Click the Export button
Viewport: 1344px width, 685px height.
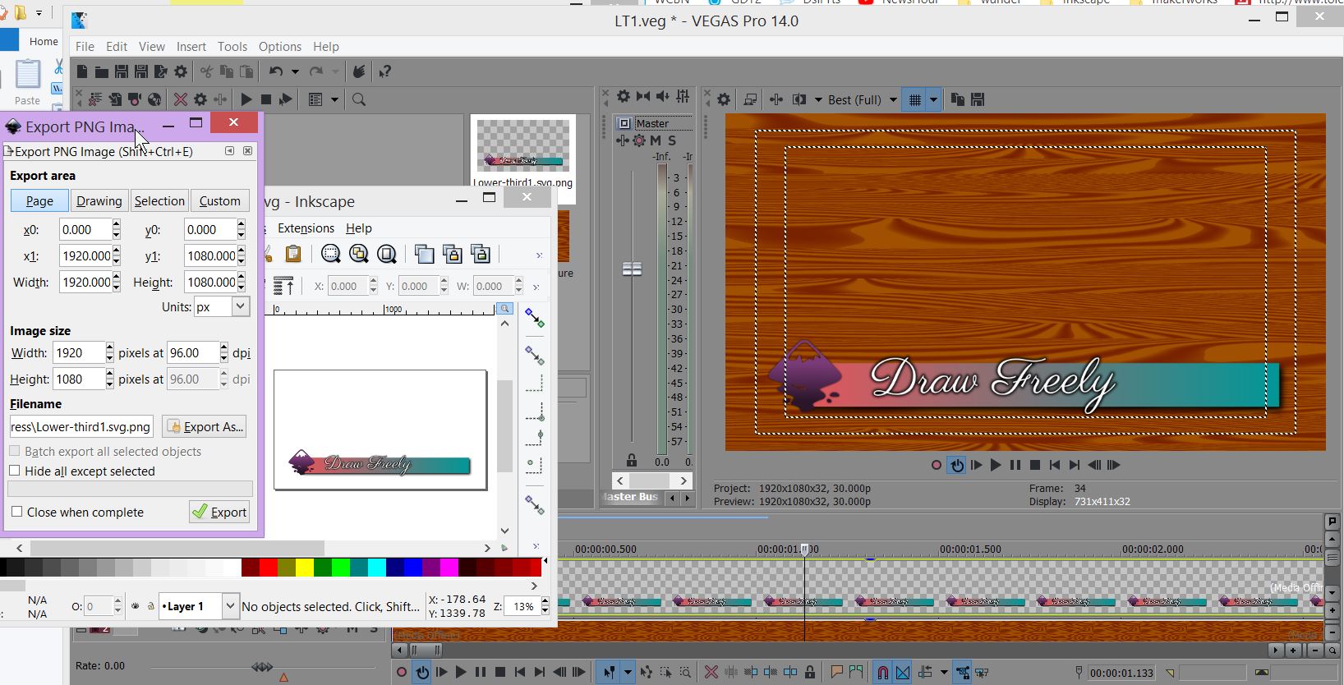tap(219, 512)
